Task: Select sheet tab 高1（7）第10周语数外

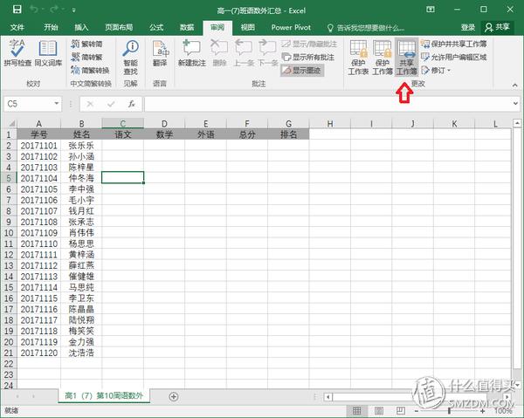Action: click(104, 396)
